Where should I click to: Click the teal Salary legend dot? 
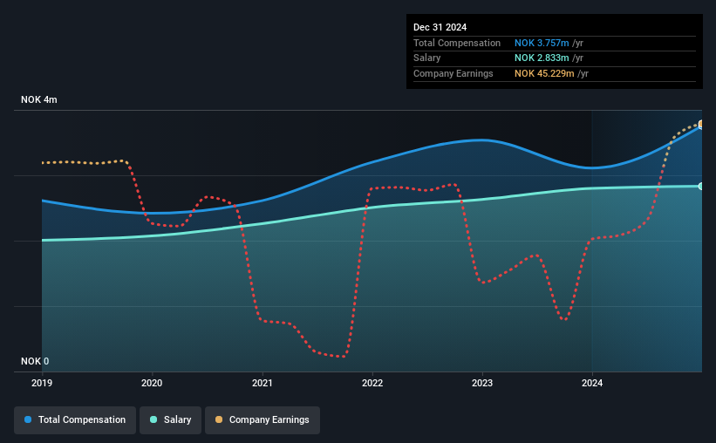click(x=153, y=419)
